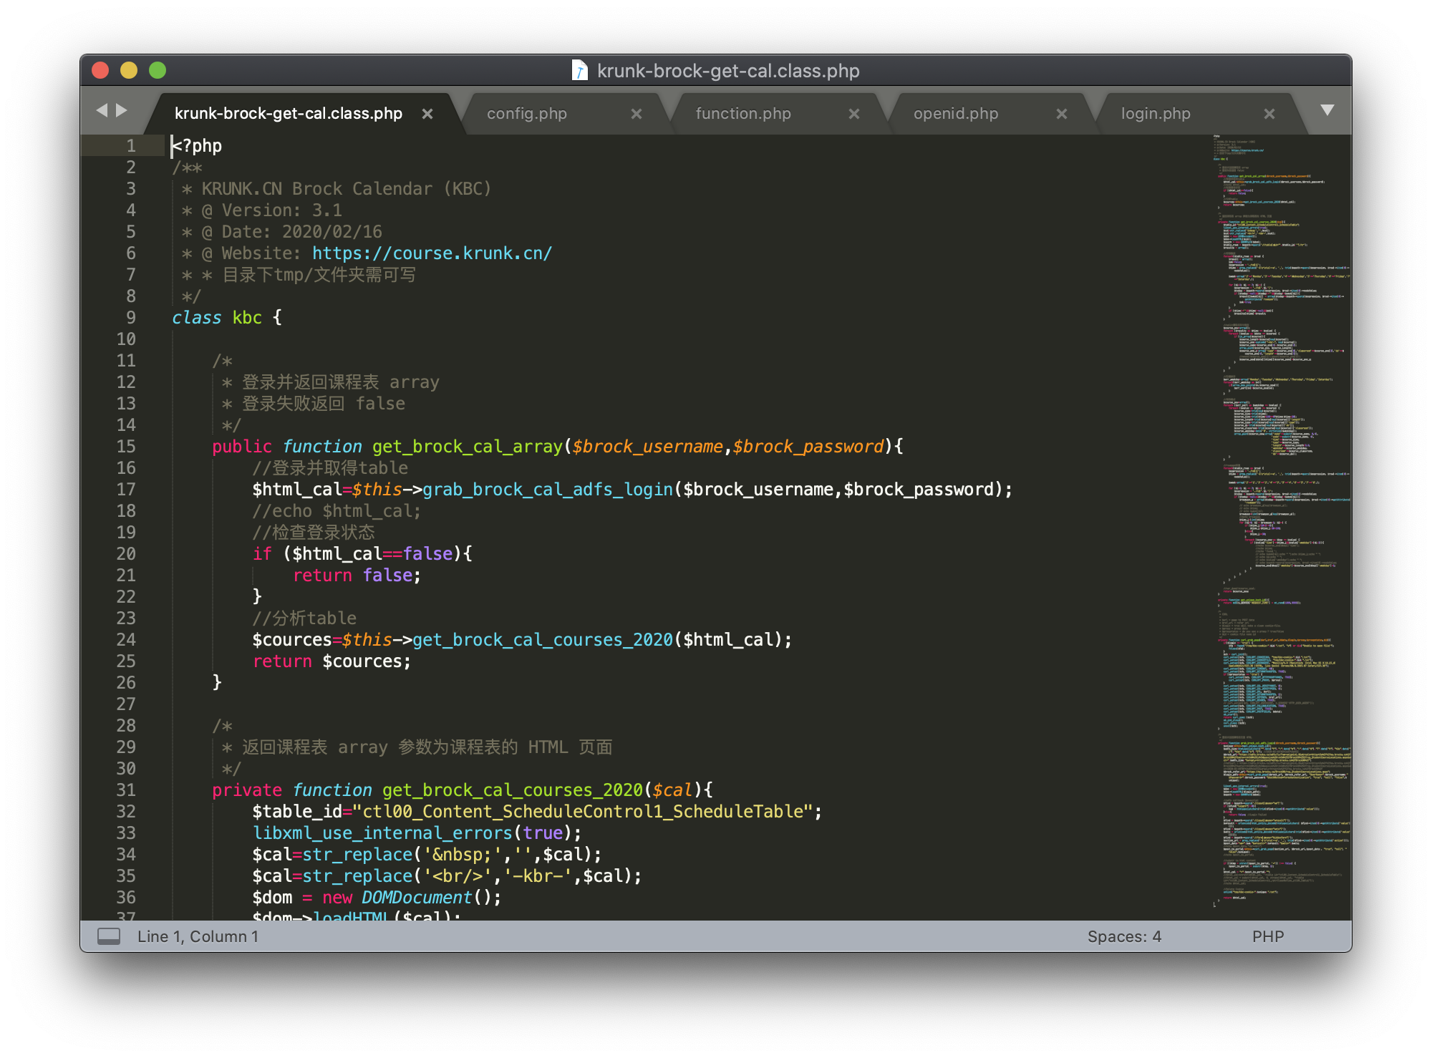Open the PHP syntax selector
Viewport: 1432px width, 1058px height.
[1268, 936]
